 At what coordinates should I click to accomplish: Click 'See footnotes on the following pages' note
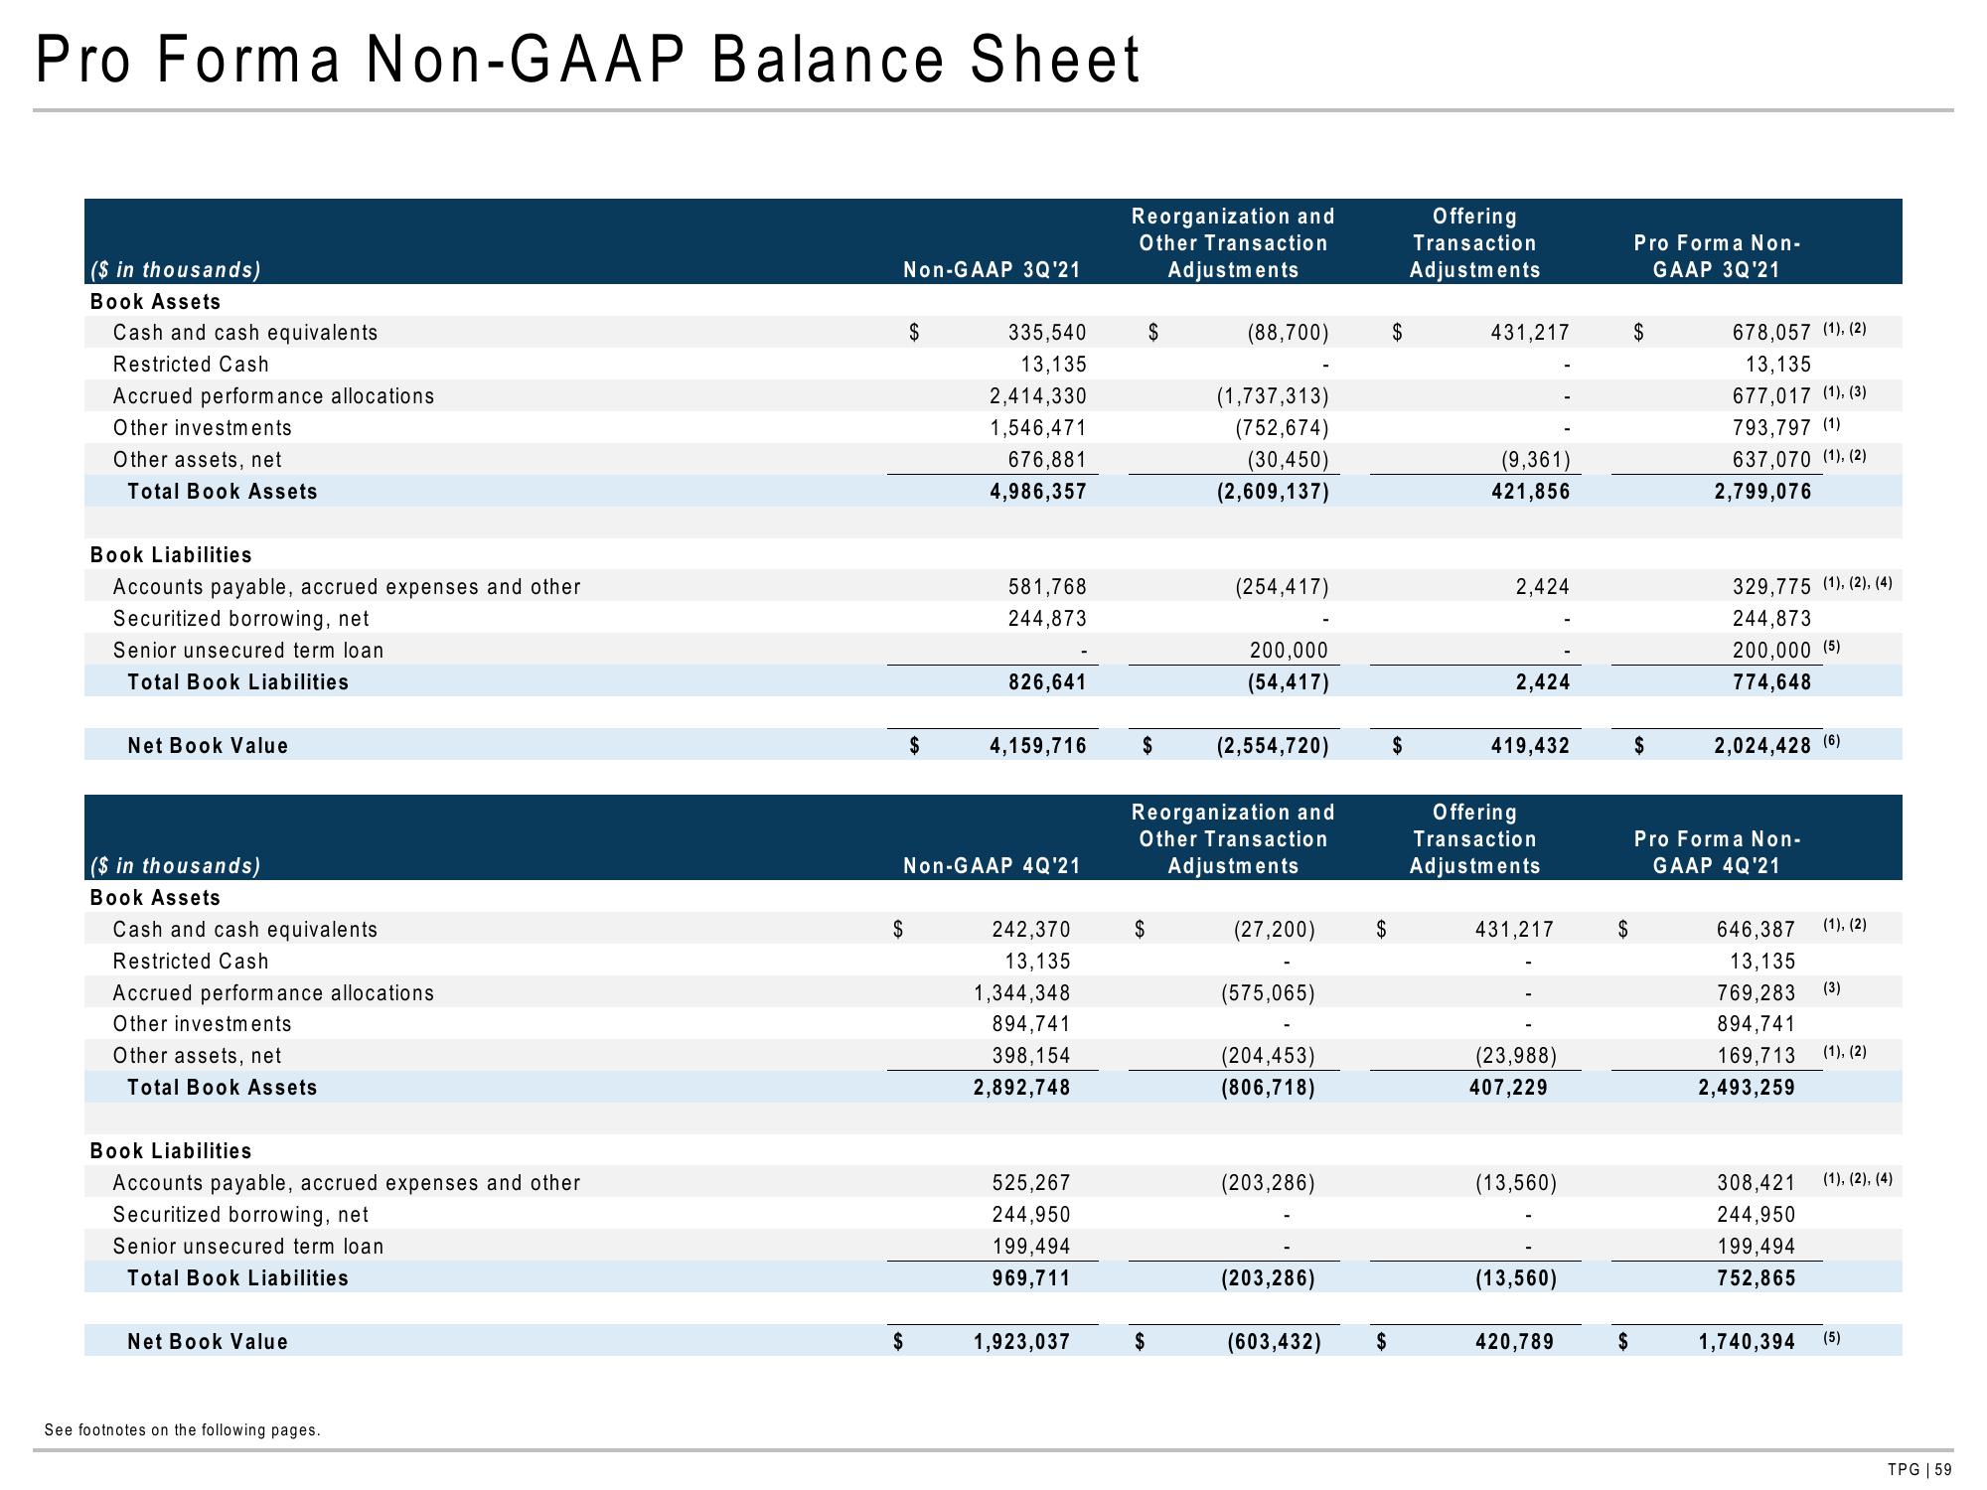(183, 1430)
